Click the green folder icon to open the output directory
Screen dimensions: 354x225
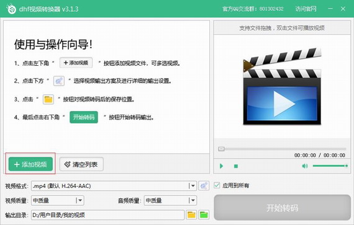(x=204, y=215)
